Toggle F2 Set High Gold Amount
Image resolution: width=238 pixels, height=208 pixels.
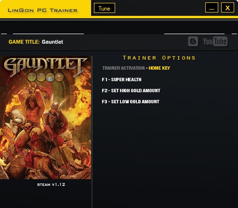[131, 91]
